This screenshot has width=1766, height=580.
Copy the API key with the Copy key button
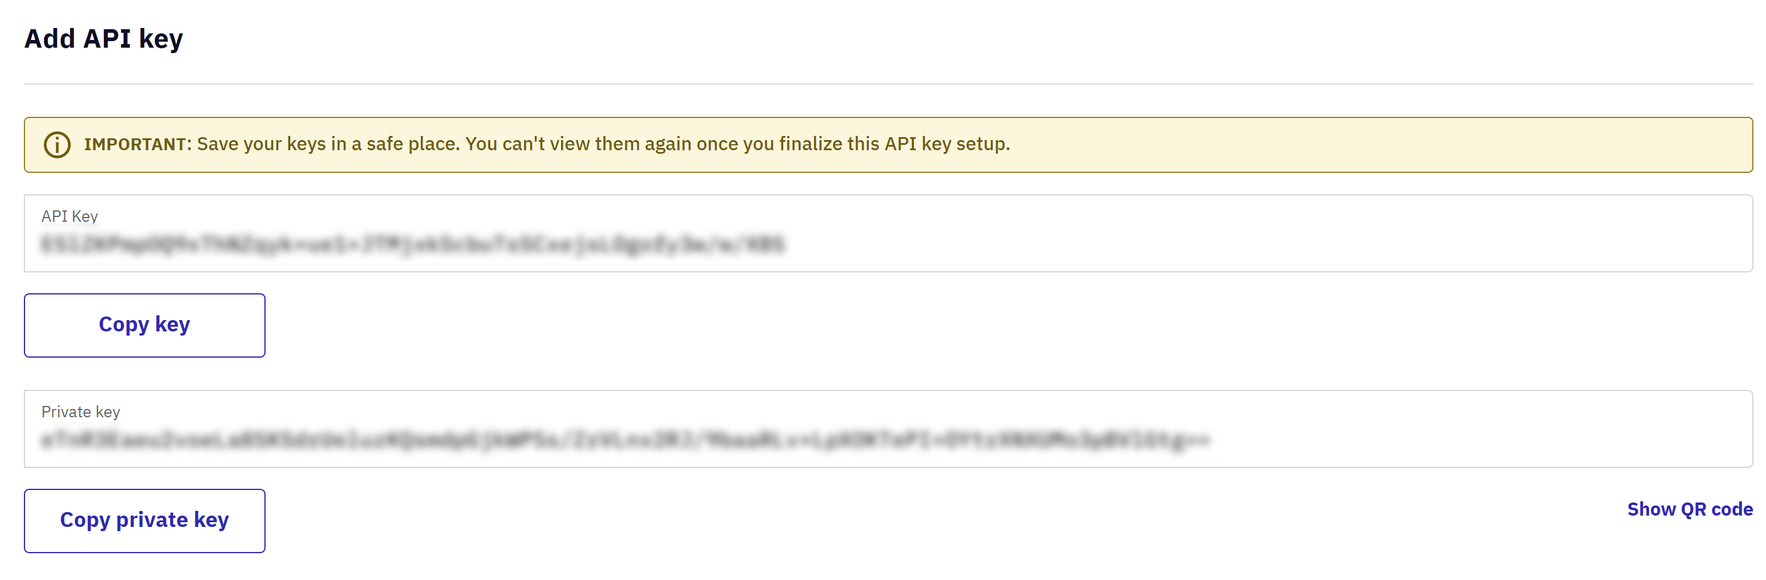[144, 325]
